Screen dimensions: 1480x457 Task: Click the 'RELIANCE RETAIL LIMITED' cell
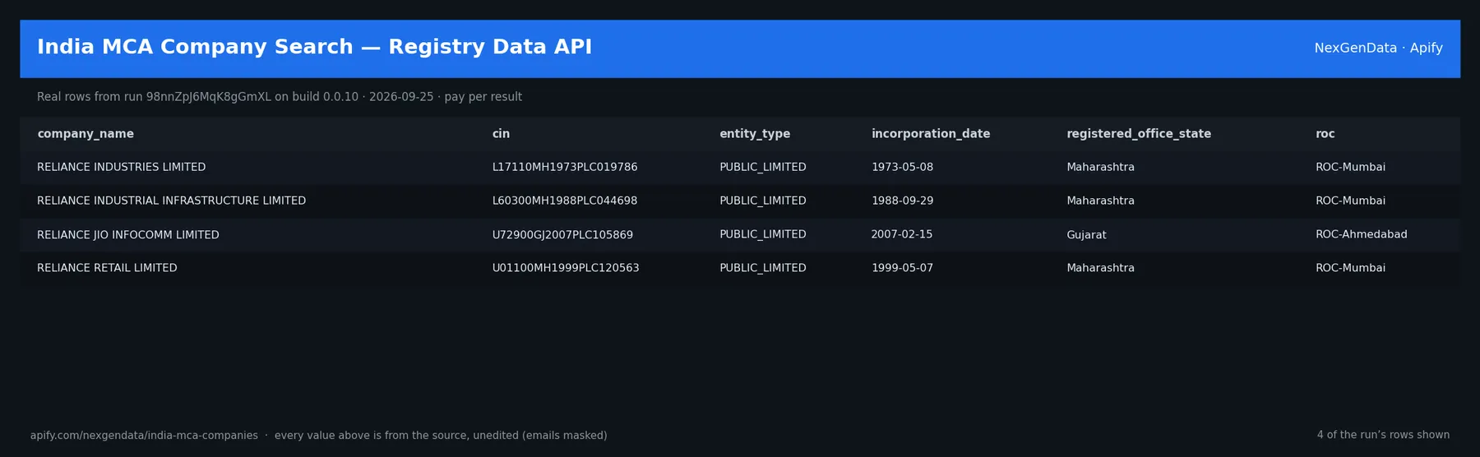[107, 268]
